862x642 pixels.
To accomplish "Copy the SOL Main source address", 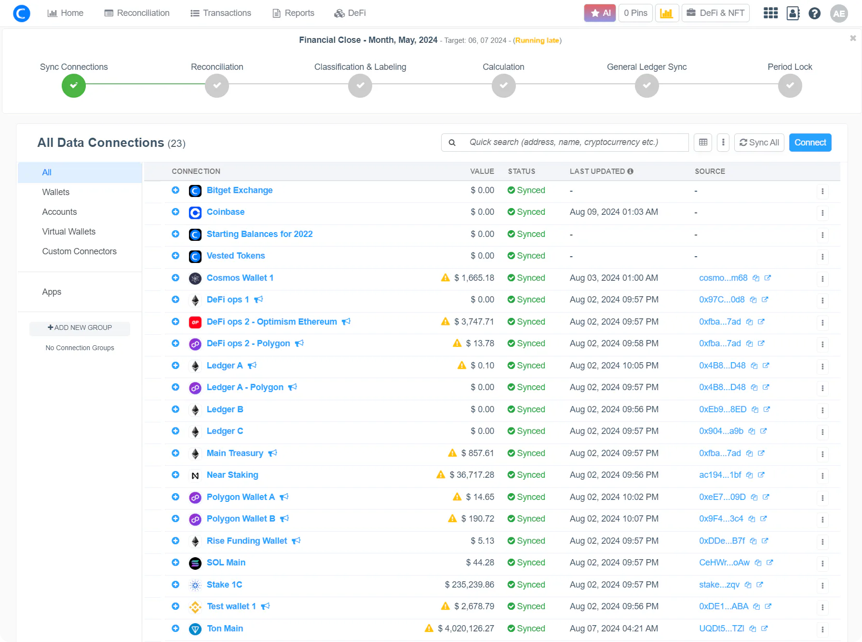I will 758,563.
